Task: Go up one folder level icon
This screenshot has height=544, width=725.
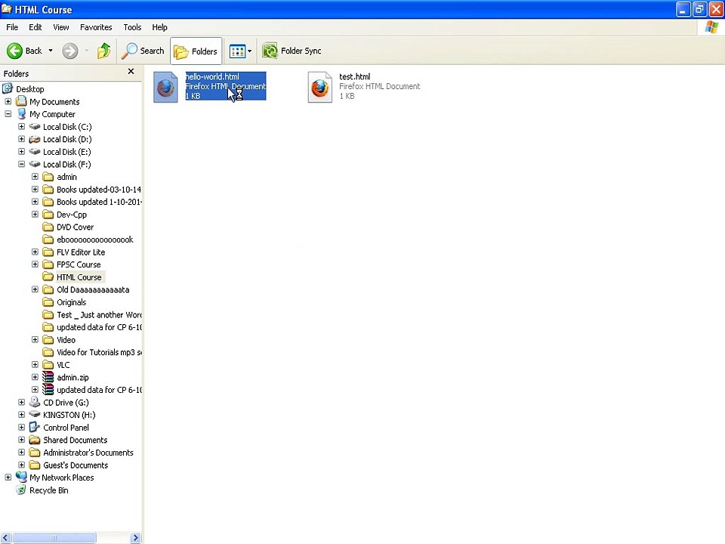Action: [x=103, y=51]
